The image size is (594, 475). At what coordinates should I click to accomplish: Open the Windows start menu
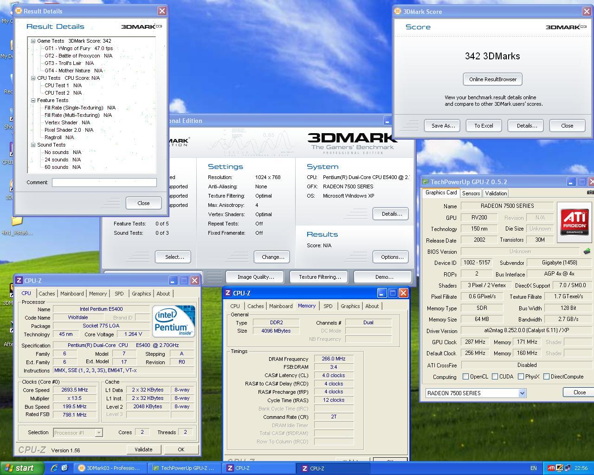point(22,468)
